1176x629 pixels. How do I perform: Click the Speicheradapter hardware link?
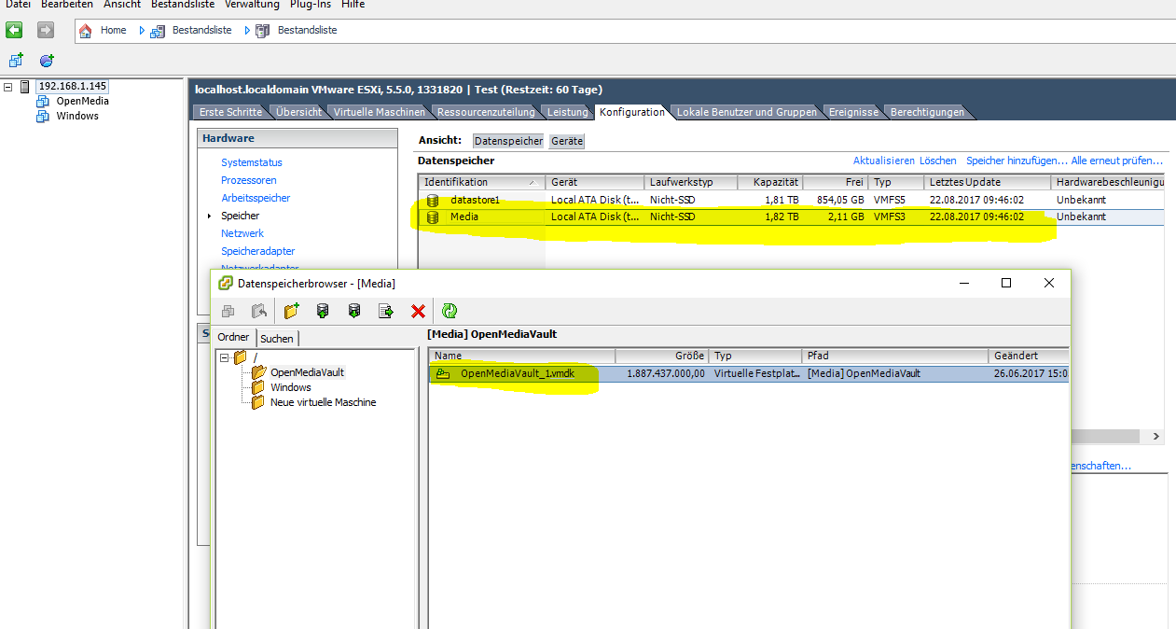point(258,251)
